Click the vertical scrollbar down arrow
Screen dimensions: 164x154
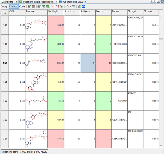(161, 146)
